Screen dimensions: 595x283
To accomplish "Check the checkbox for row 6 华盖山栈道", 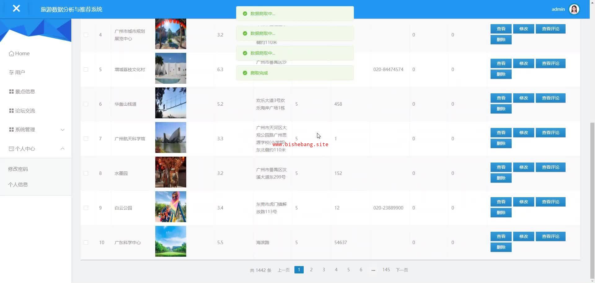I will click(86, 104).
